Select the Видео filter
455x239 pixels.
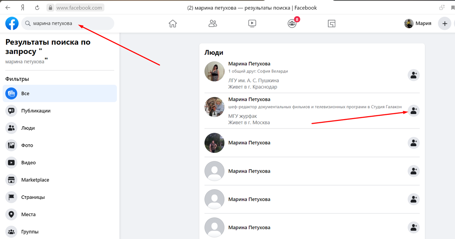pyautogui.click(x=60, y=163)
